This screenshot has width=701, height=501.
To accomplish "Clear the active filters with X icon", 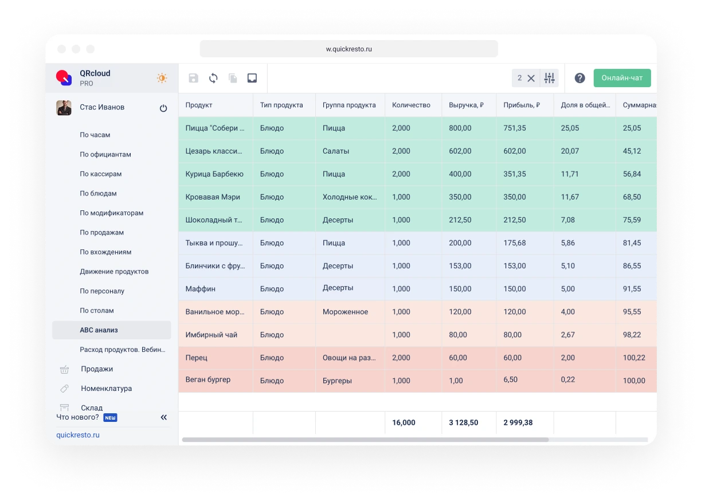I will pyautogui.click(x=531, y=78).
